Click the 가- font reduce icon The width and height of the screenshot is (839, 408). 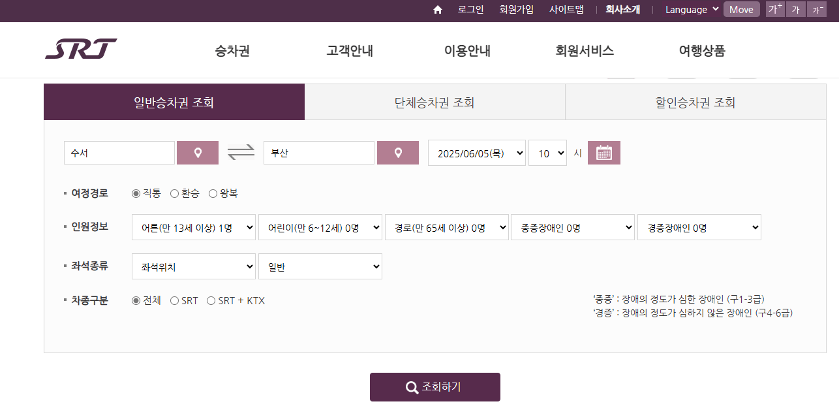pos(816,9)
